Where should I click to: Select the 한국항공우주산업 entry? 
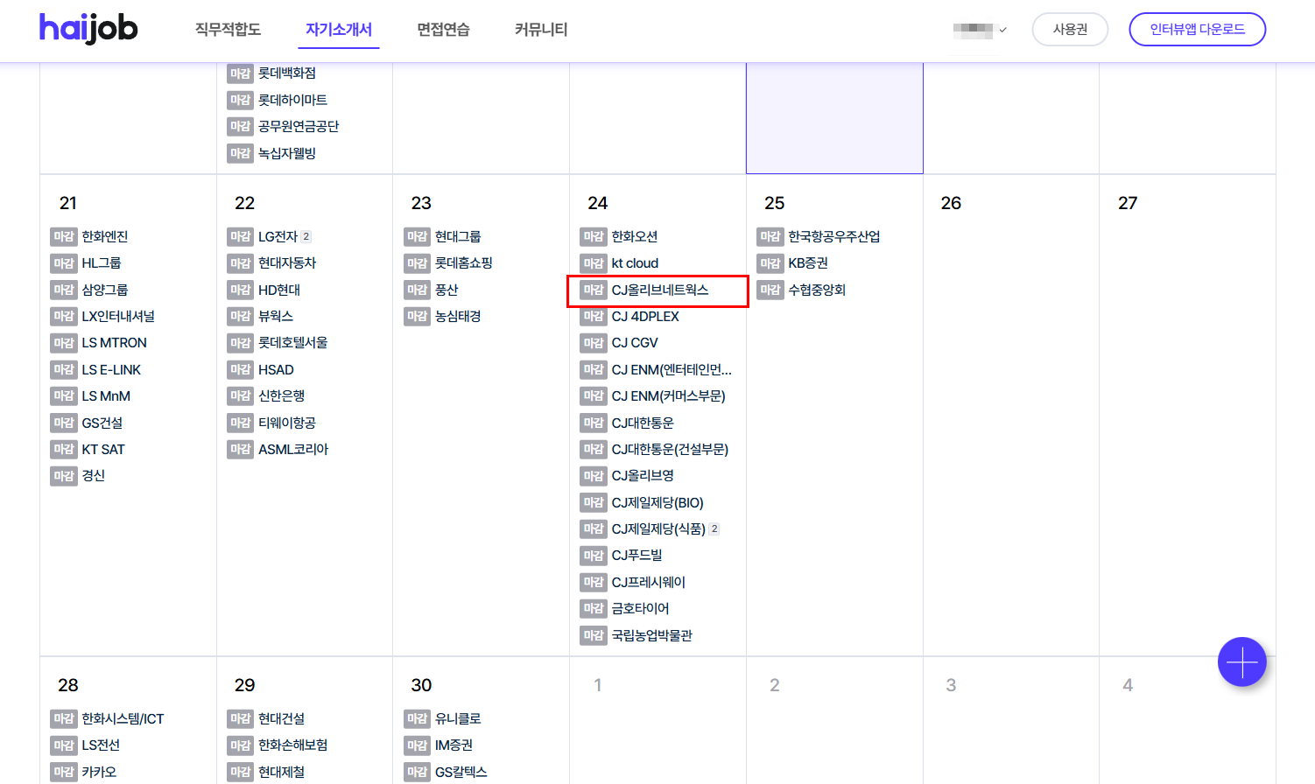[833, 237]
